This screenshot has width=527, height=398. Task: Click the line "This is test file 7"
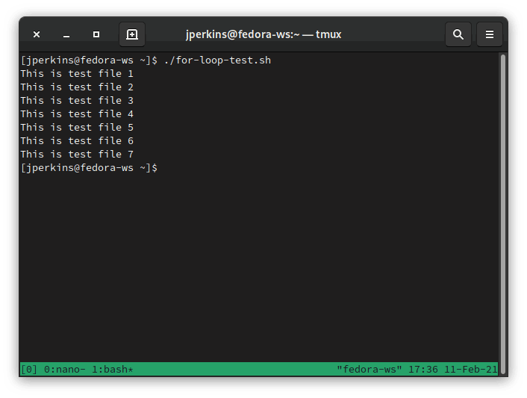click(x=77, y=154)
